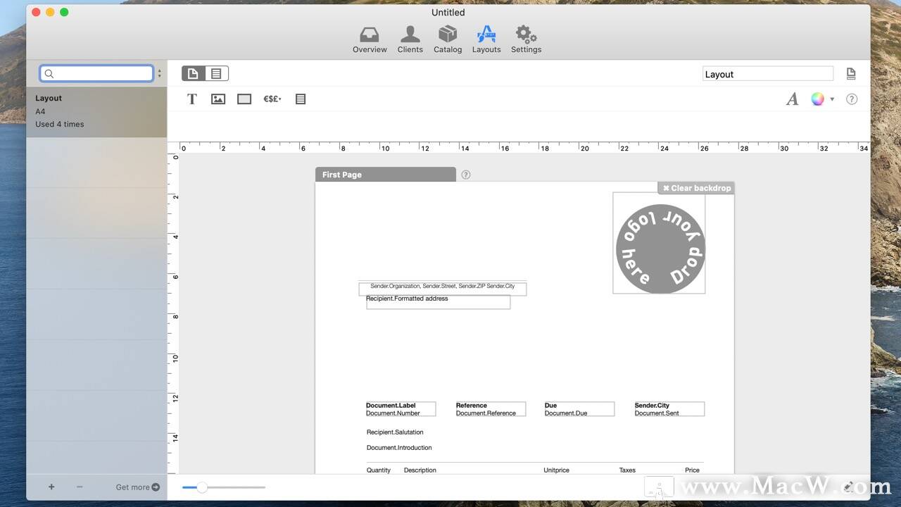
Task: Click the Unitprice column header
Action: click(556, 470)
